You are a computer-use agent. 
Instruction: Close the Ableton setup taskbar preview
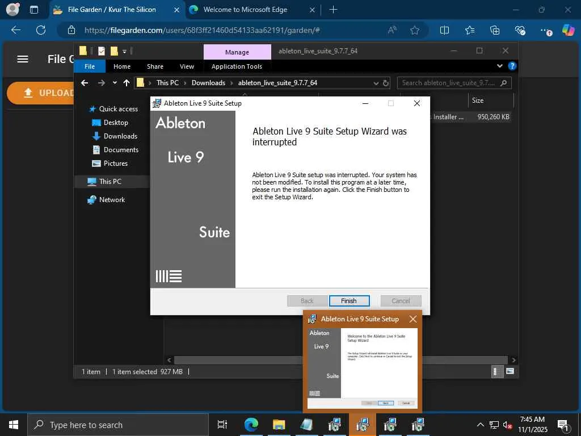413,319
